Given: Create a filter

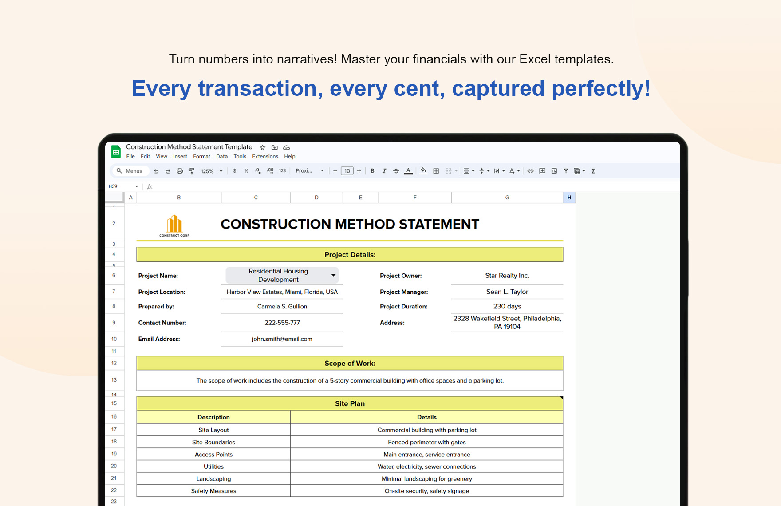Looking at the screenshot, I should point(566,171).
